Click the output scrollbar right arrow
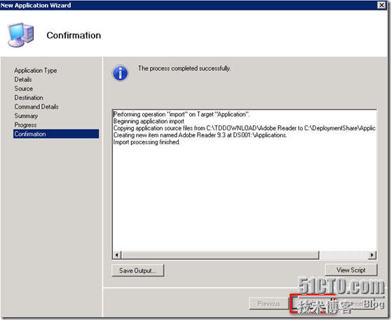 [372, 255]
